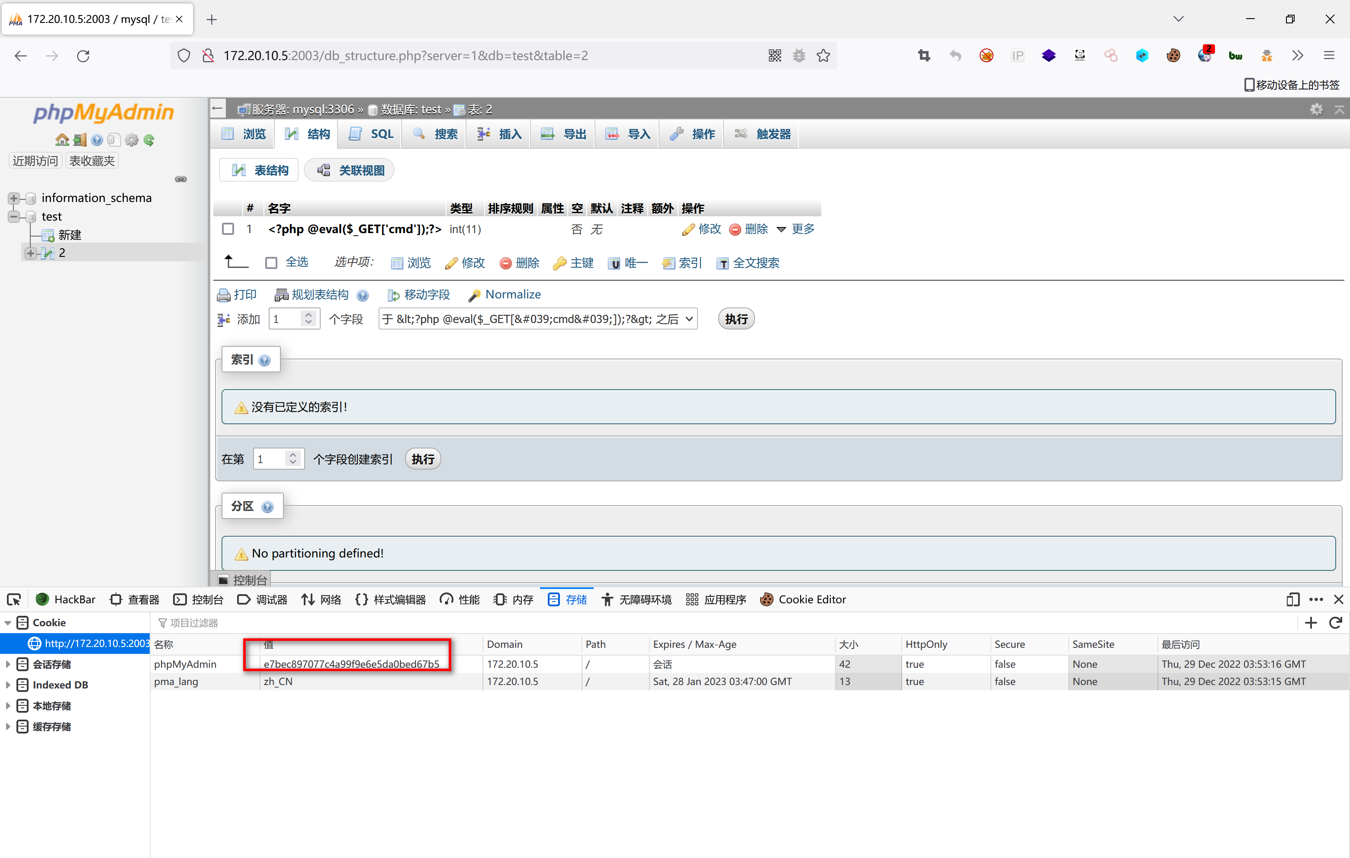Click the Normalize link

coord(512,294)
